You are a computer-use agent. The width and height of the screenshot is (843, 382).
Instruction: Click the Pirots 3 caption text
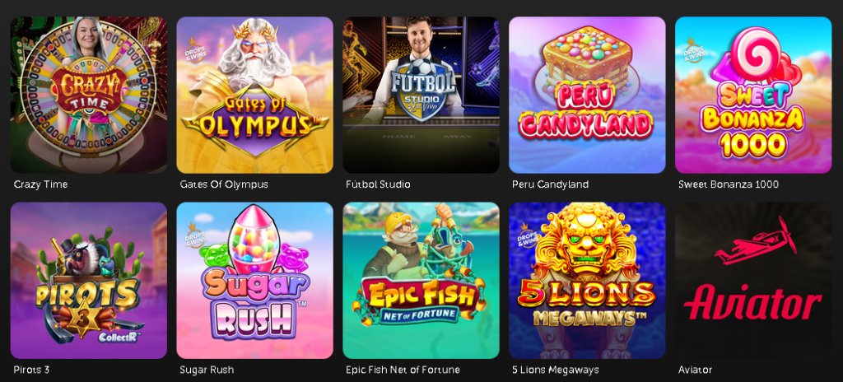pyautogui.click(x=32, y=370)
